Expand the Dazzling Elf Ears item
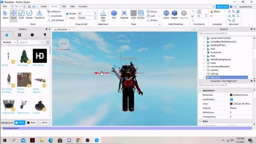 (x=204, y=45)
